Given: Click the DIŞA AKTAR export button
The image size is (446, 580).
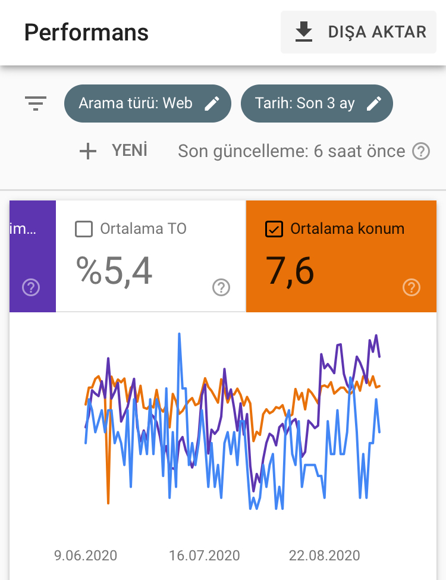Looking at the screenshot, I should [x=359, y=32].
